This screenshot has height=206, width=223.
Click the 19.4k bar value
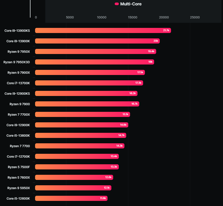click(x=151, y=51)
